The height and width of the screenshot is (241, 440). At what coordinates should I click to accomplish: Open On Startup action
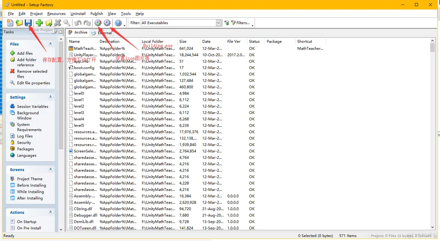coord(23,222)
